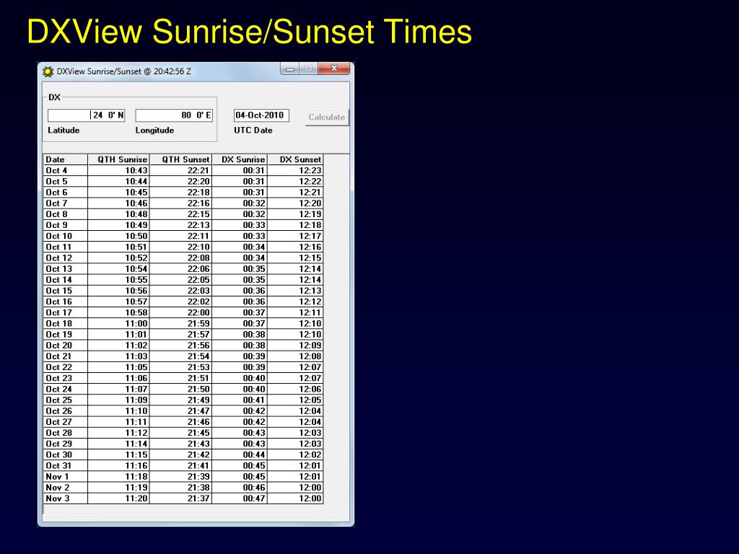The height and width of the screenshot is (554, 739).
Task: Click DX Sunset 12:09 for Oct 20
Action: (x=295, y=346)
